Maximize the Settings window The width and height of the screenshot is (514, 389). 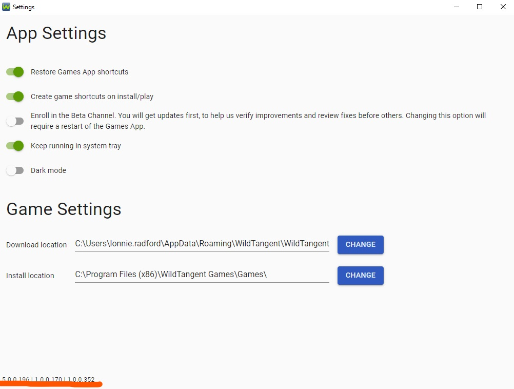point(480,7)
